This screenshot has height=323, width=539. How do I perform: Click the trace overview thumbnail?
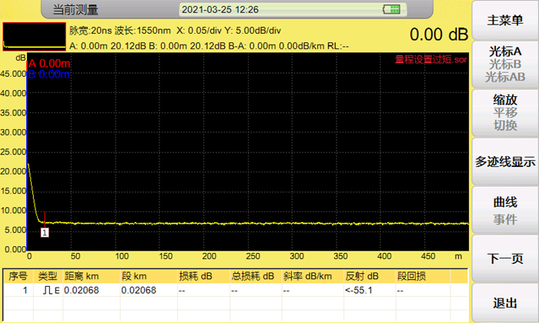pos(34,37)
